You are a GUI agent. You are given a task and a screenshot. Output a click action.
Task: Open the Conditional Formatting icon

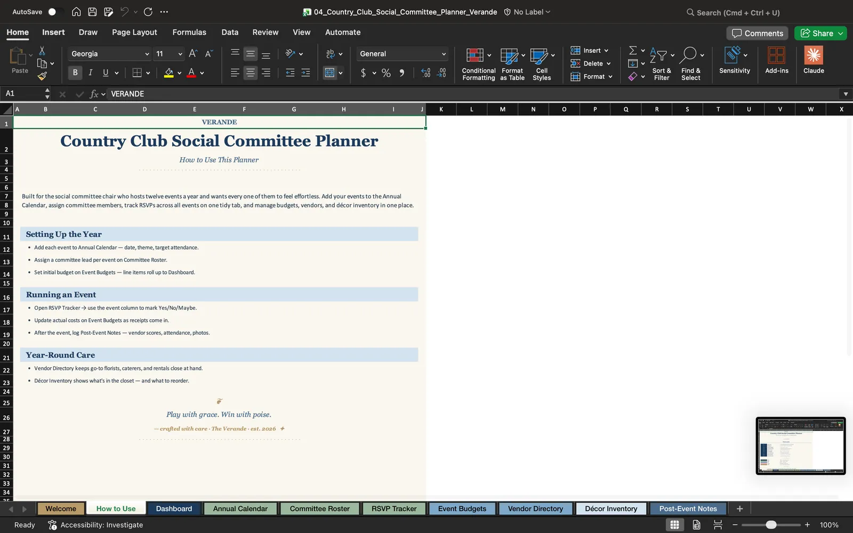[x=474, y=55]
